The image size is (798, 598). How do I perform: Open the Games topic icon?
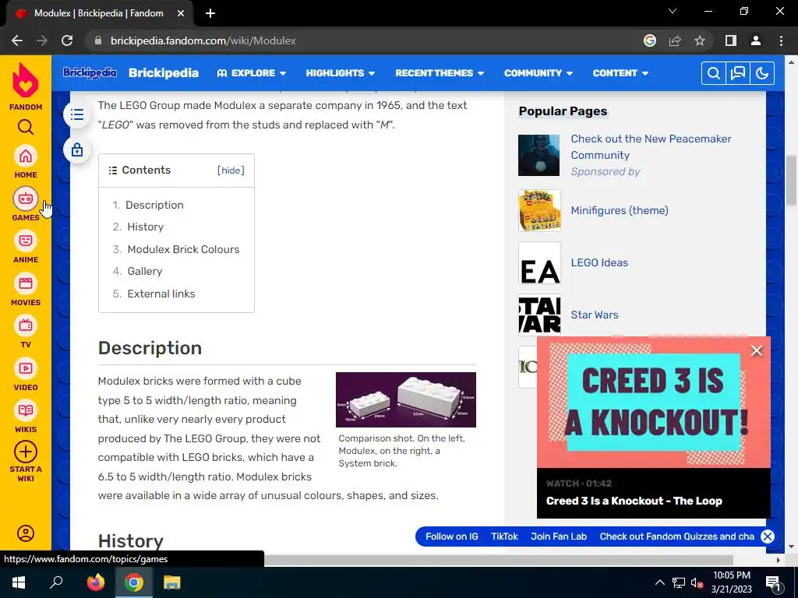[x=26, y=199]
